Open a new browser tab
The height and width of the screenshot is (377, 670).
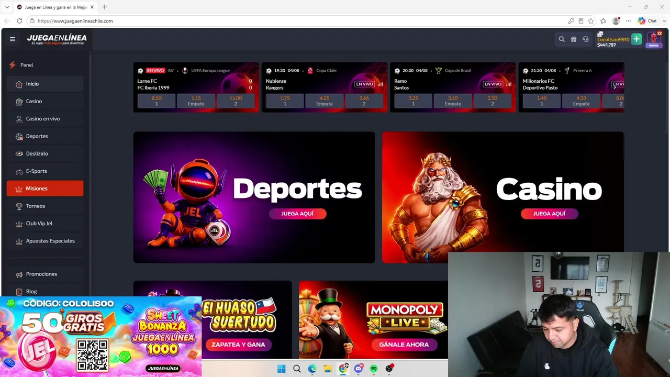(105, 7)
